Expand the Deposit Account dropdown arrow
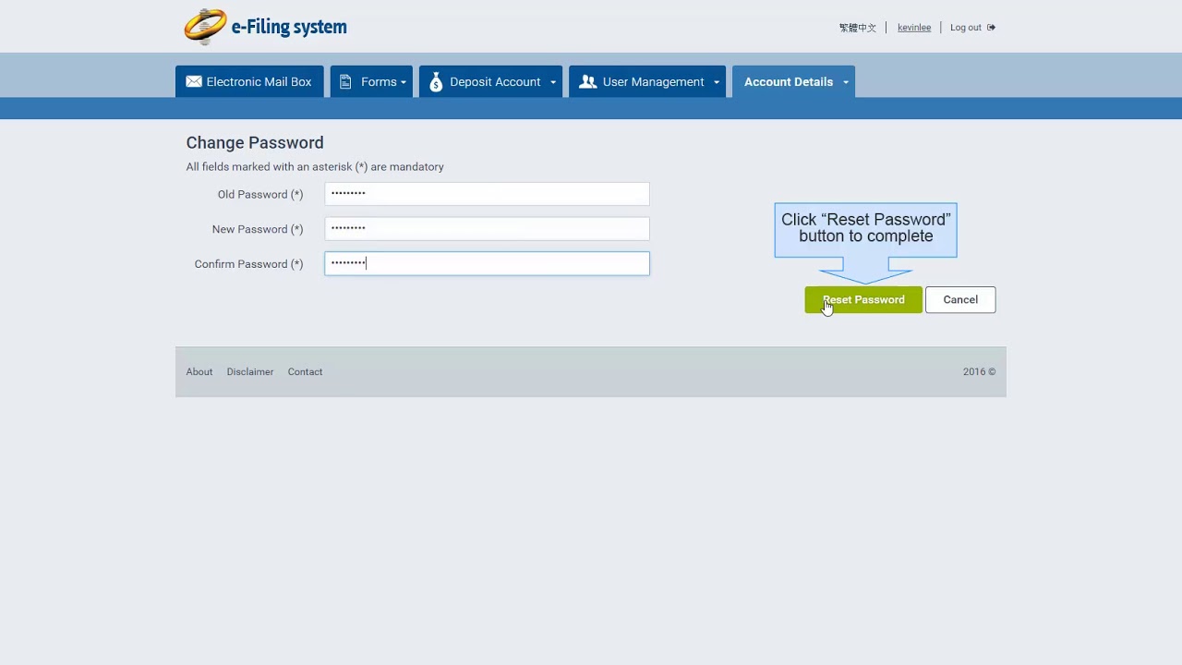 pyautogui.click(x=553, y=82)
